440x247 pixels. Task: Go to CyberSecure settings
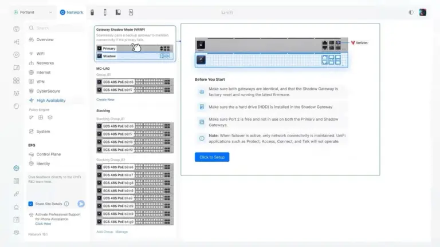pyautogui.click(x=48, y=91)
